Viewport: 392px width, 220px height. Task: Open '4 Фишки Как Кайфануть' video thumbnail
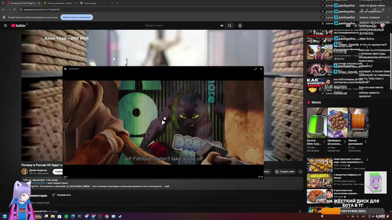[x=319, y=180]
